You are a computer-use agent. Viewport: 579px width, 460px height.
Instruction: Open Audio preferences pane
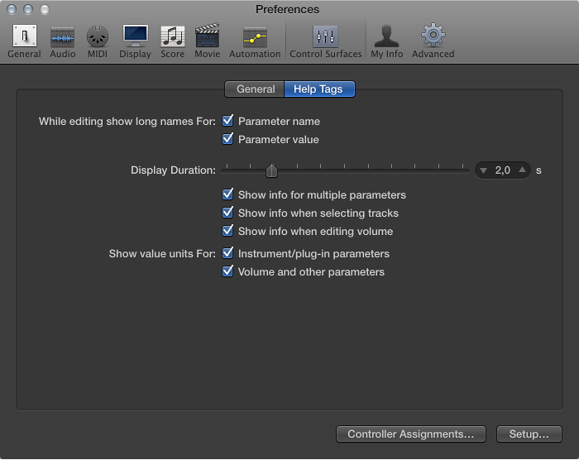click(62, 41)
